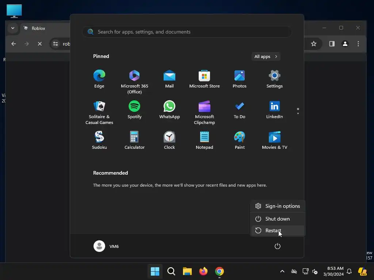Open Microsoft Store from pinned apps

(x=205, y=79)
